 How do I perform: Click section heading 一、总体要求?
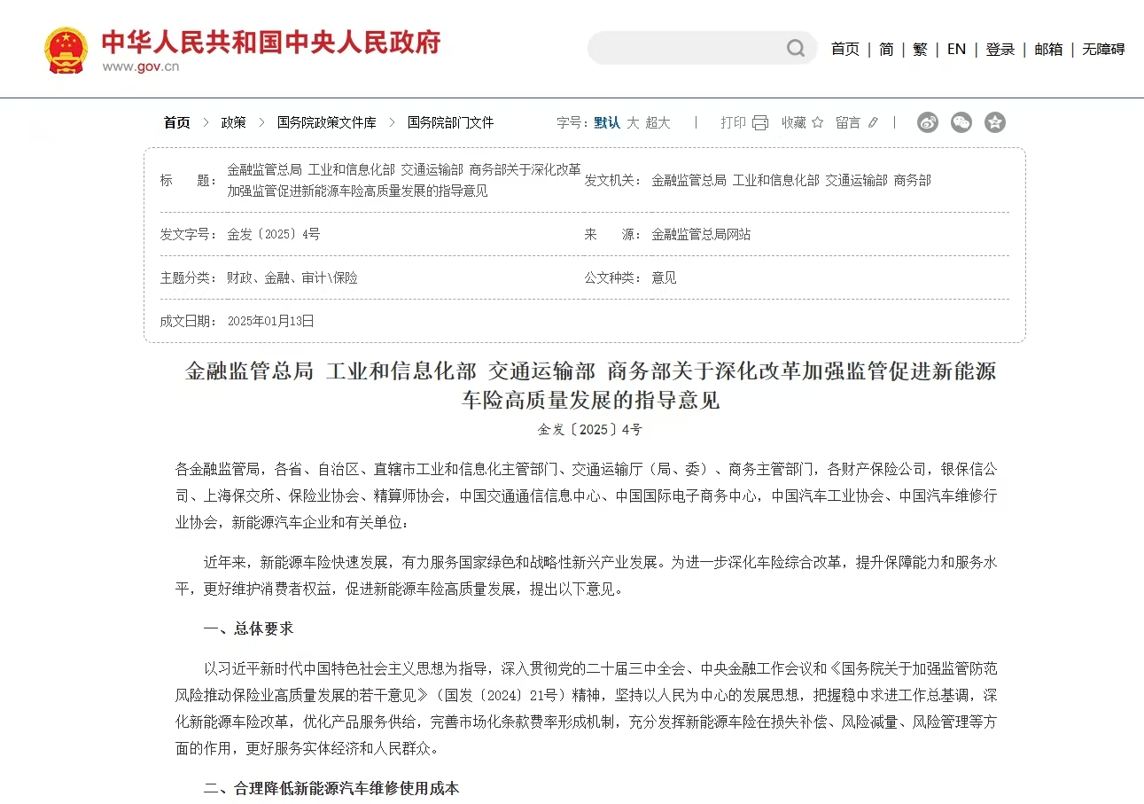248,628
